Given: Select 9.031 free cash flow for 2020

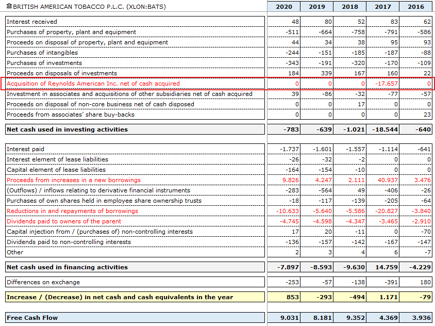Looking at the screenshot, I should coord(289,318).
